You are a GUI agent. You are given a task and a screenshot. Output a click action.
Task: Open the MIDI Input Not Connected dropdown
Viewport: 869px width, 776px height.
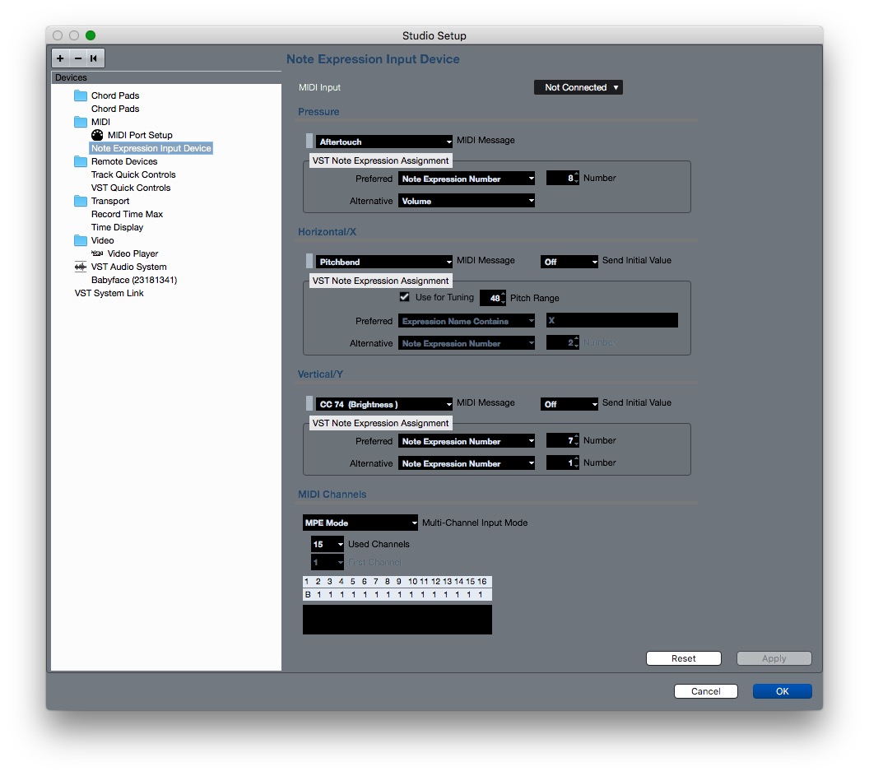pos(578,87)
